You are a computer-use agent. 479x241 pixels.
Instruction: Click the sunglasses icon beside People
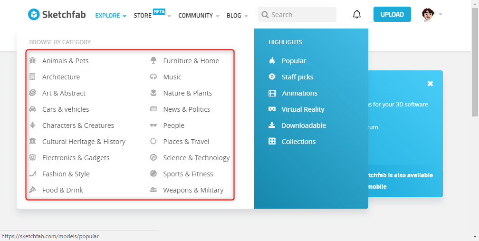click(153, 125)
